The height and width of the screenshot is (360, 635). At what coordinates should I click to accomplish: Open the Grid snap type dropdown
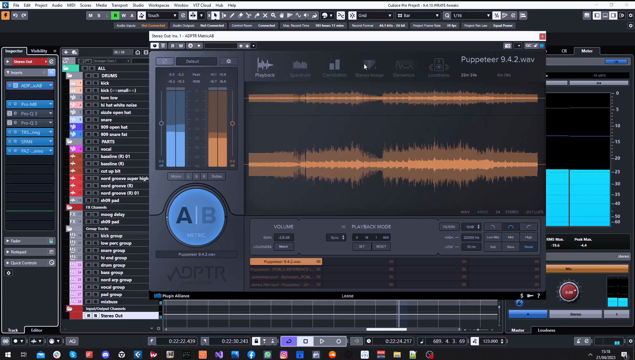pyautogui.click(x=374, y=16)
